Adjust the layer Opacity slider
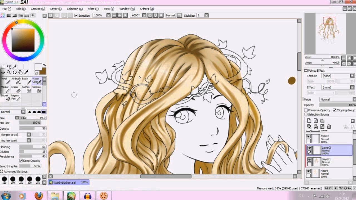 [x=338, y=105]
